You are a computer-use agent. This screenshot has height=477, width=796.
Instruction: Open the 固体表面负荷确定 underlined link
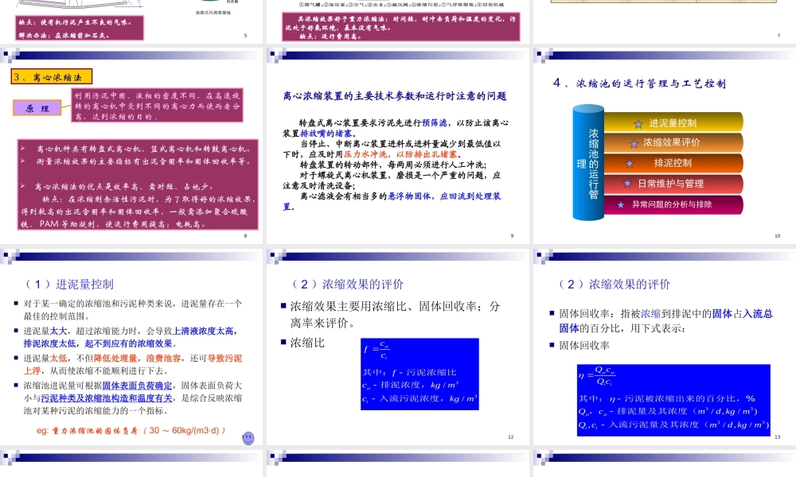coord(138,386)
